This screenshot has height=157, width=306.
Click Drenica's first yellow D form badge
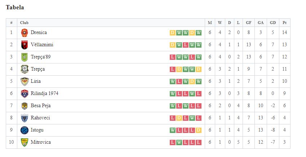point(173,33)
